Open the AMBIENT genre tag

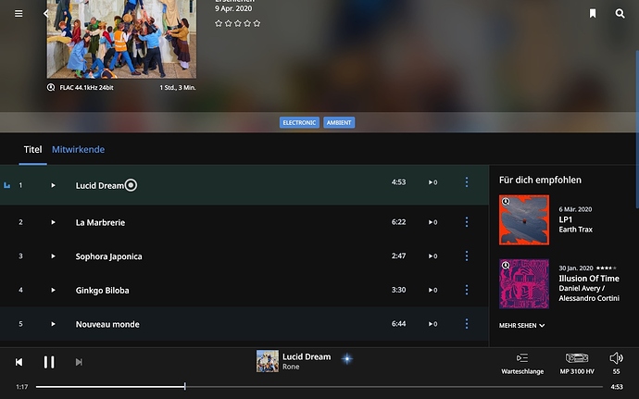(339, 123)
